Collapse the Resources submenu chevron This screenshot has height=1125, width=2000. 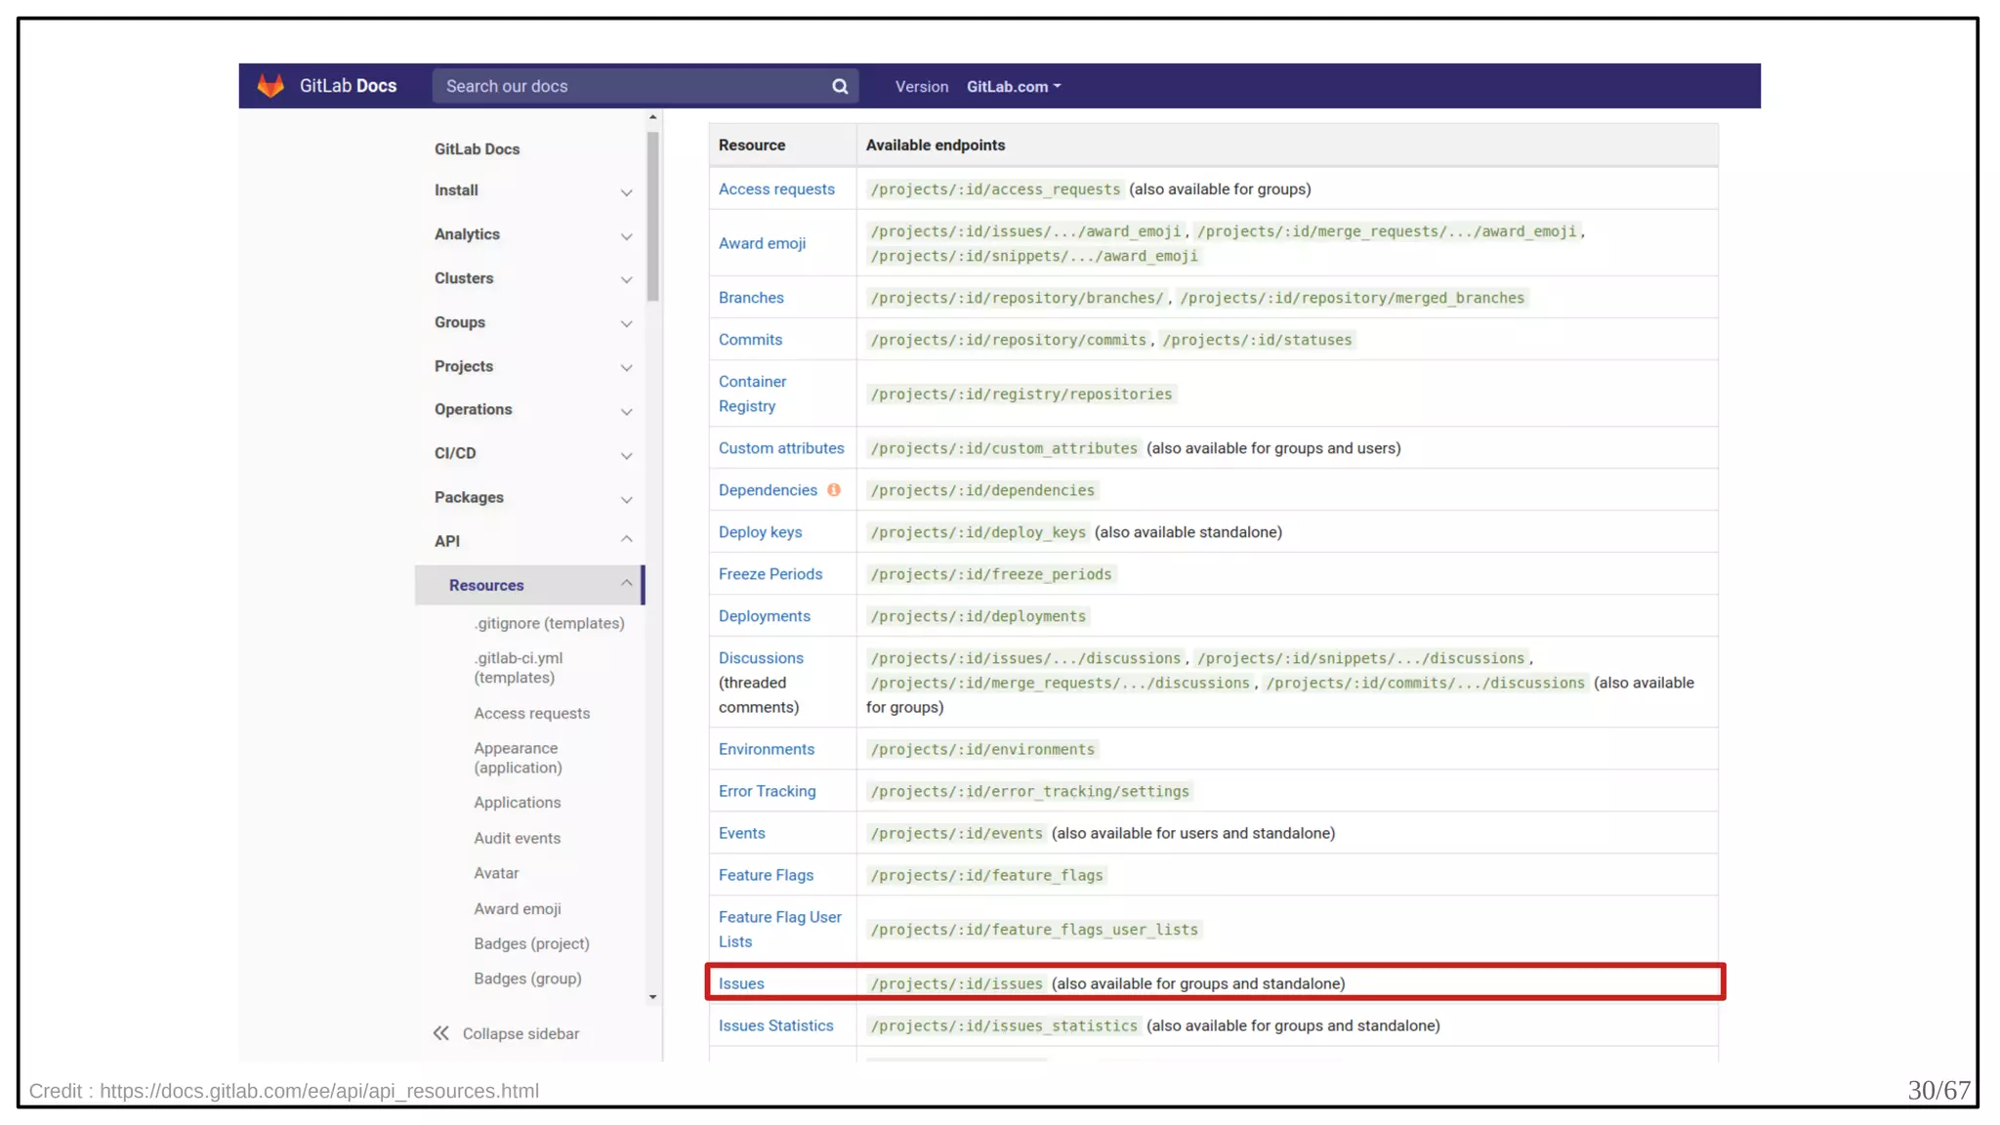[x=626, y=583]
